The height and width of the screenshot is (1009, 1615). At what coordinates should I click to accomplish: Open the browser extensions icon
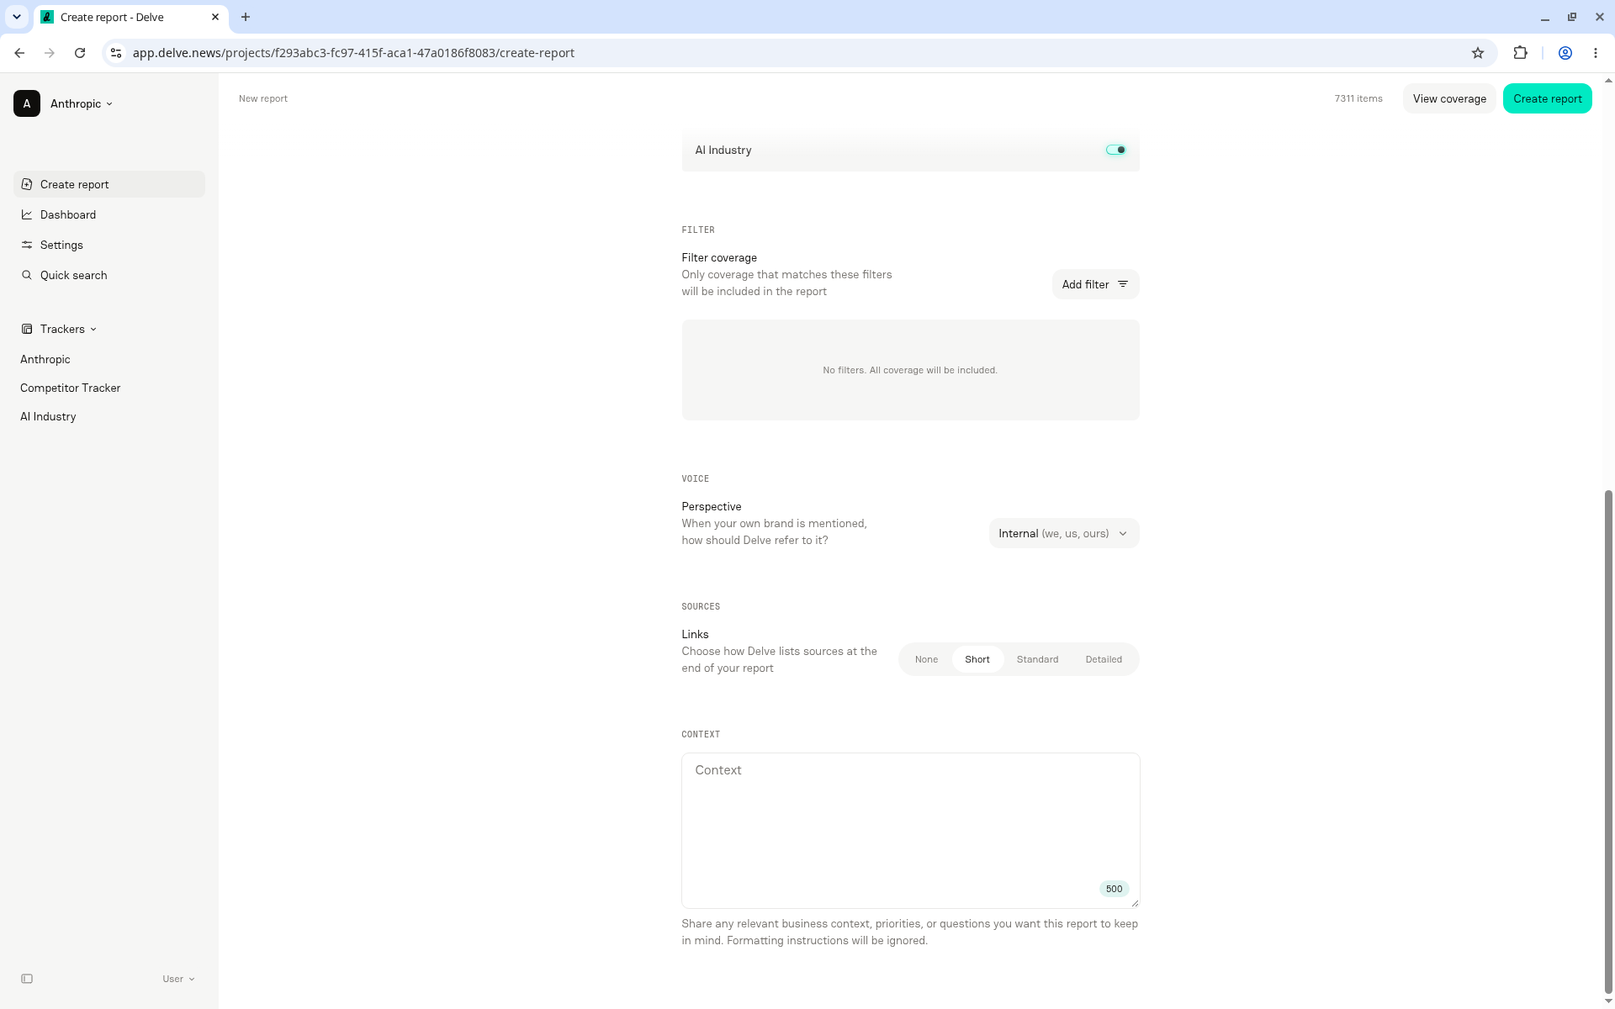(1520, 53)
